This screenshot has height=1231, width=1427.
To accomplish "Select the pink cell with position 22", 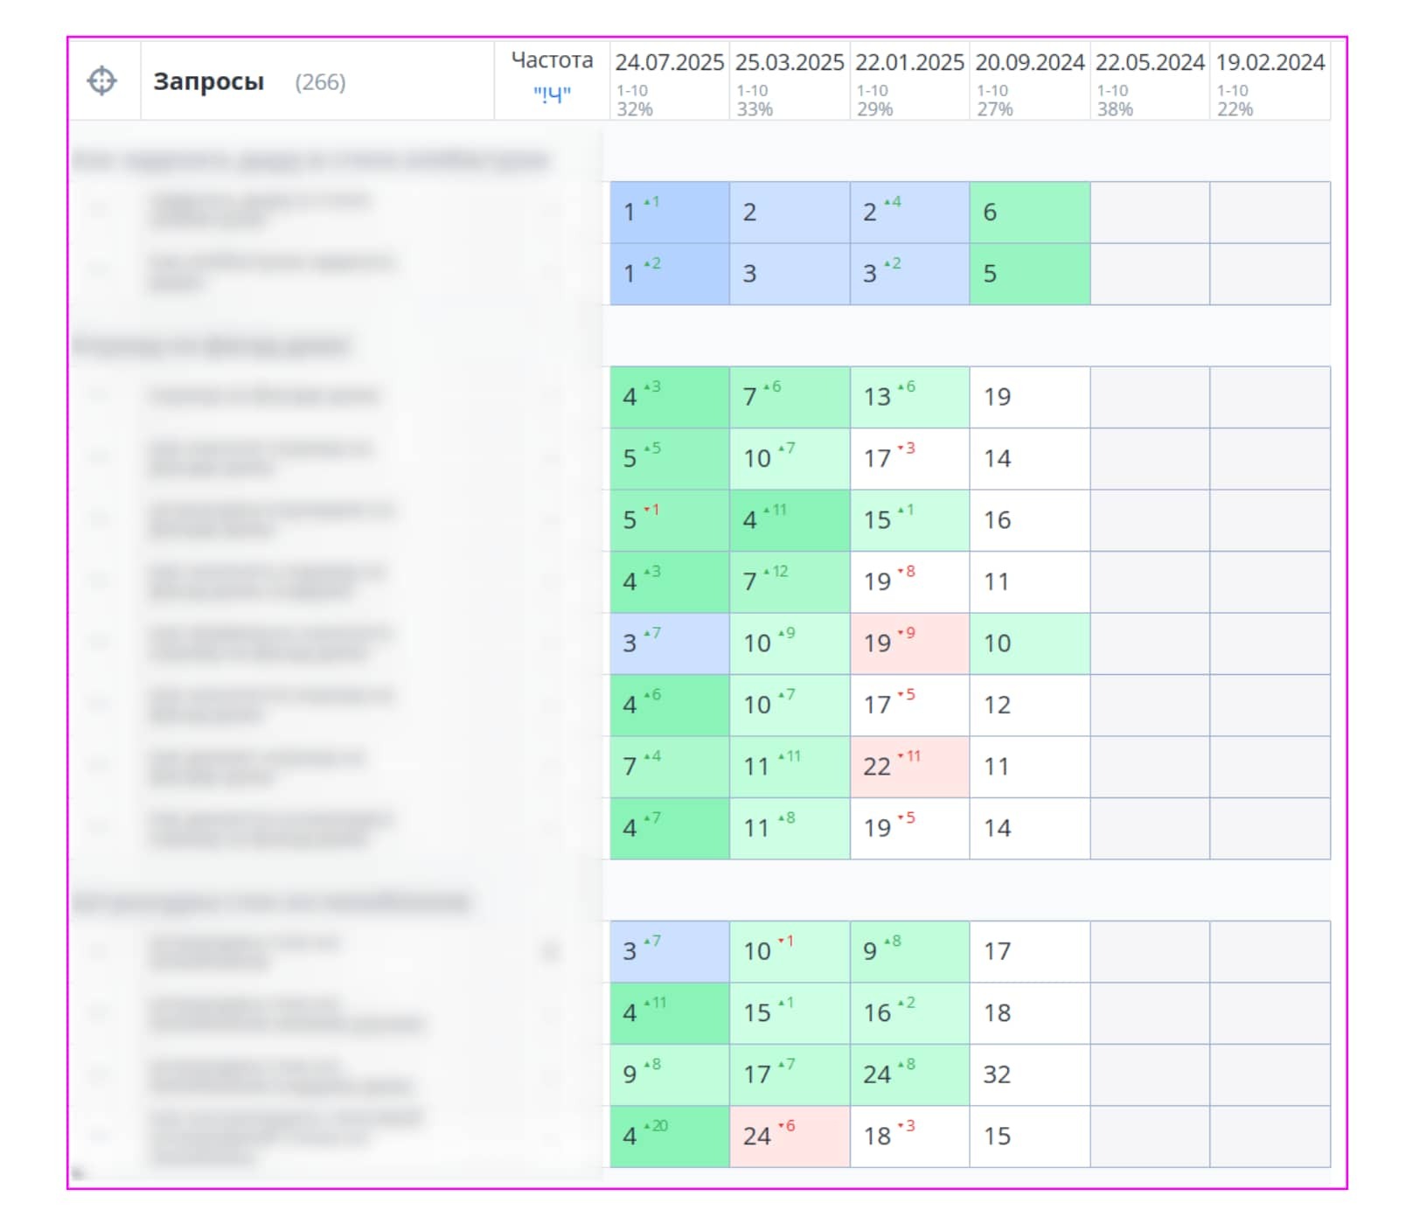I will (x=908, y=767).
